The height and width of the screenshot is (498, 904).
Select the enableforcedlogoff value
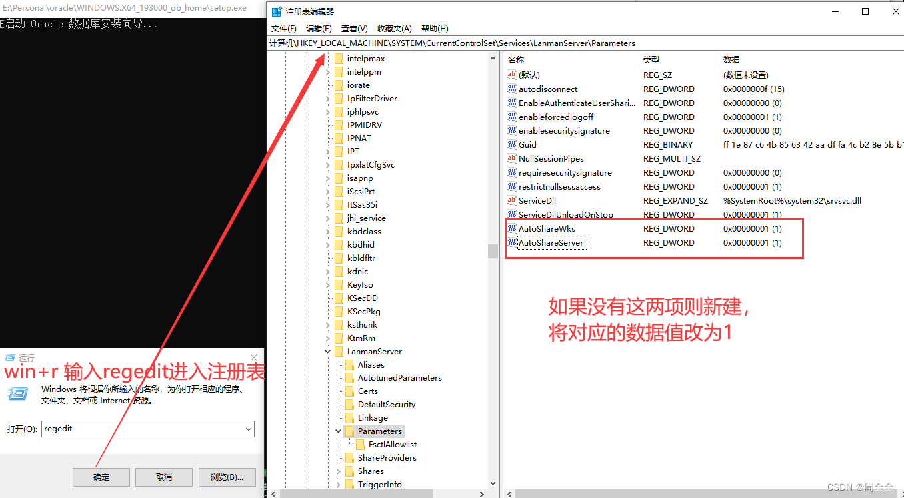point(556,117)
